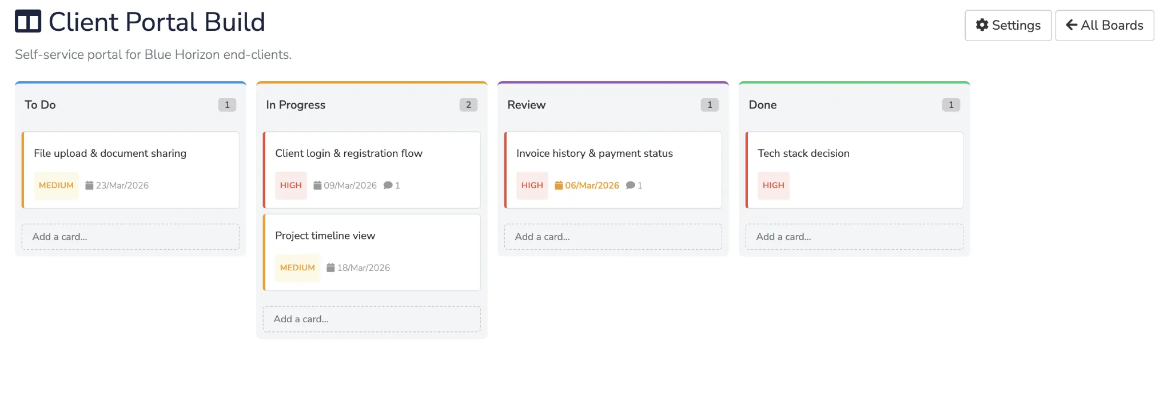Click MEDIUM tag on Project timeline card
1171x401 pixels.
297,268
